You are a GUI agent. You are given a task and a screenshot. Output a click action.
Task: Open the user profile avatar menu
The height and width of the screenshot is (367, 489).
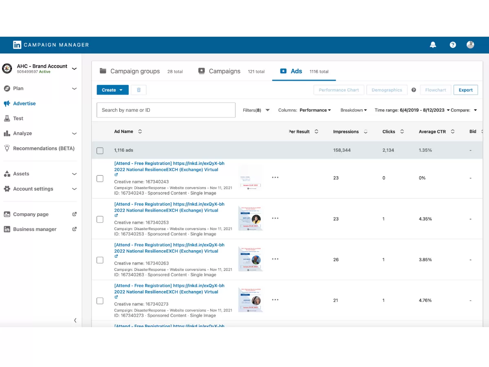(470, 45)
